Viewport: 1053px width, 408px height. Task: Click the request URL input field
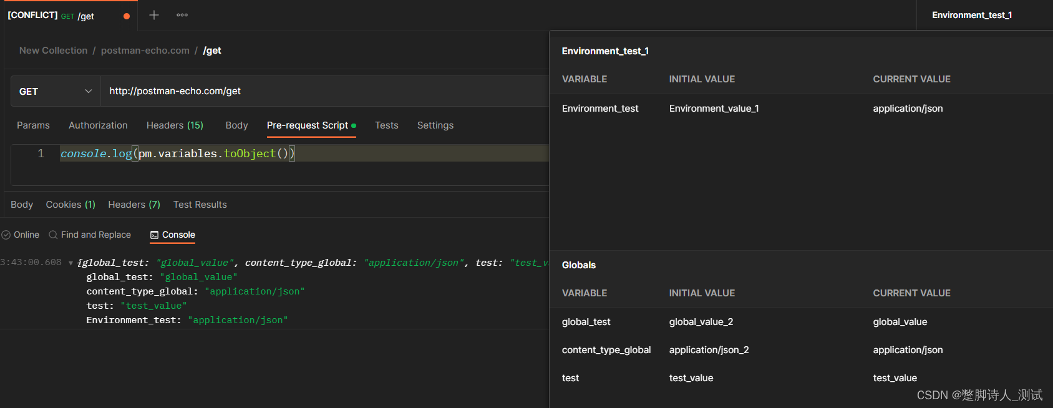[324, 91]
